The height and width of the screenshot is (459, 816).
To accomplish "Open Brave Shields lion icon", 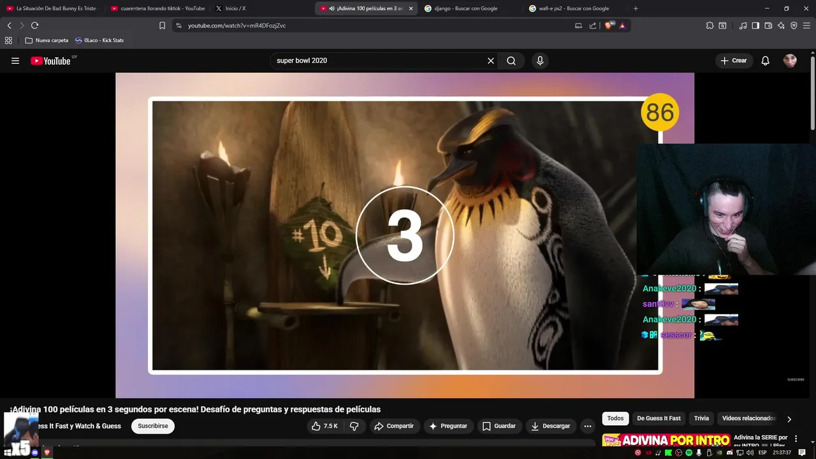I will 608,25.
